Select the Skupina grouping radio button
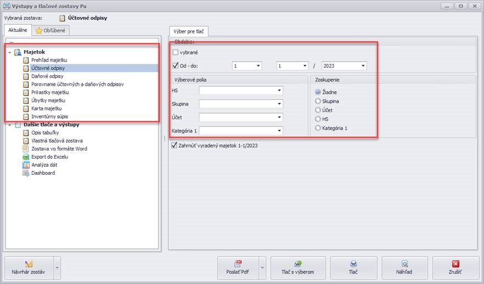Viewport: 484px width, 284px height. pyautogui.click(x=317, y=102)
